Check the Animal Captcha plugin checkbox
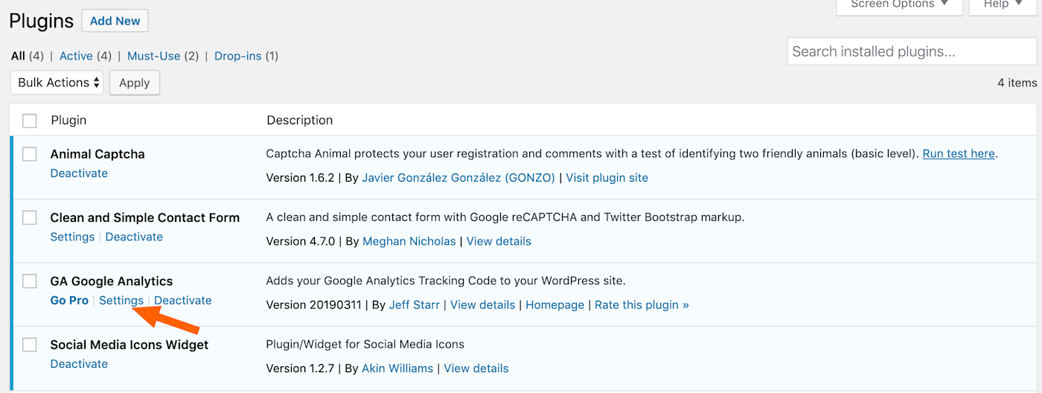This screenshot has width=1042, height=393. tap(30, 154)
